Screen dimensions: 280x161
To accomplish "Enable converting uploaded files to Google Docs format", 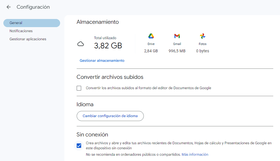I will pos(79,88).
